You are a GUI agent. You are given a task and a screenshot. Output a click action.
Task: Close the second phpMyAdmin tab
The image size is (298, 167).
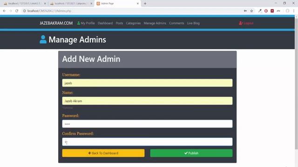pyautogui.click(x=91, y=3)
